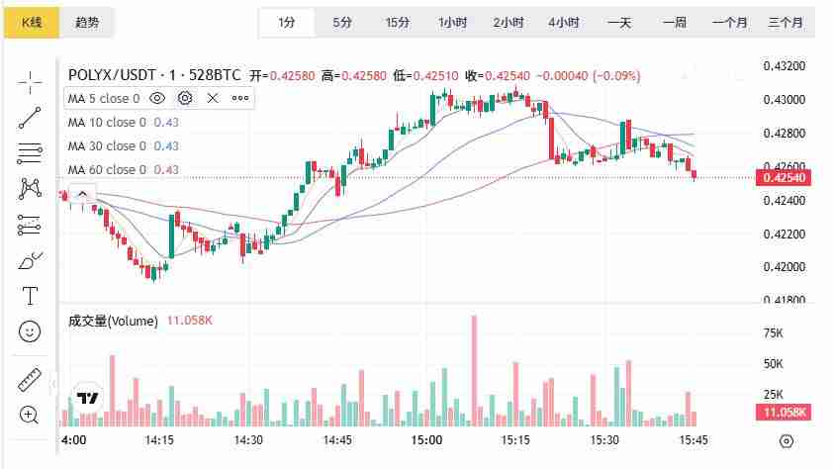Image resolution: width=833 pixels, height=469 pixels.
Task: Open the Fibonacci retracement tool
Action: 30,153
